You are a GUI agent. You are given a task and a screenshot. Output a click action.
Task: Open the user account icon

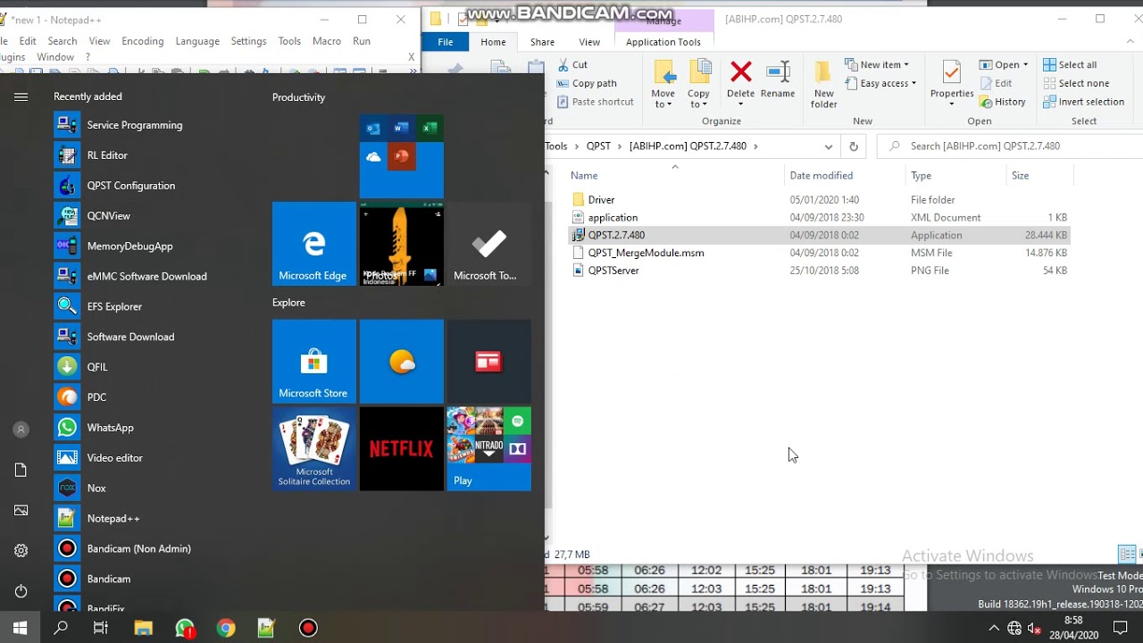click(x=21, y=430)
